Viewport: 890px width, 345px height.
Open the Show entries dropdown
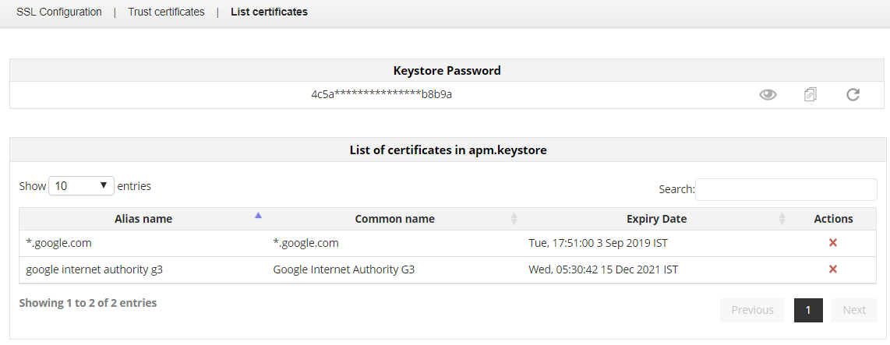81,186
